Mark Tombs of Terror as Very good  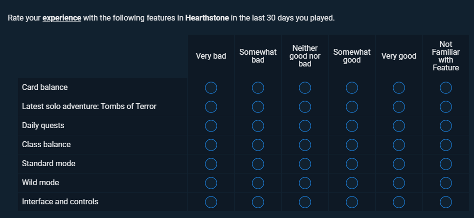(399, 107)
